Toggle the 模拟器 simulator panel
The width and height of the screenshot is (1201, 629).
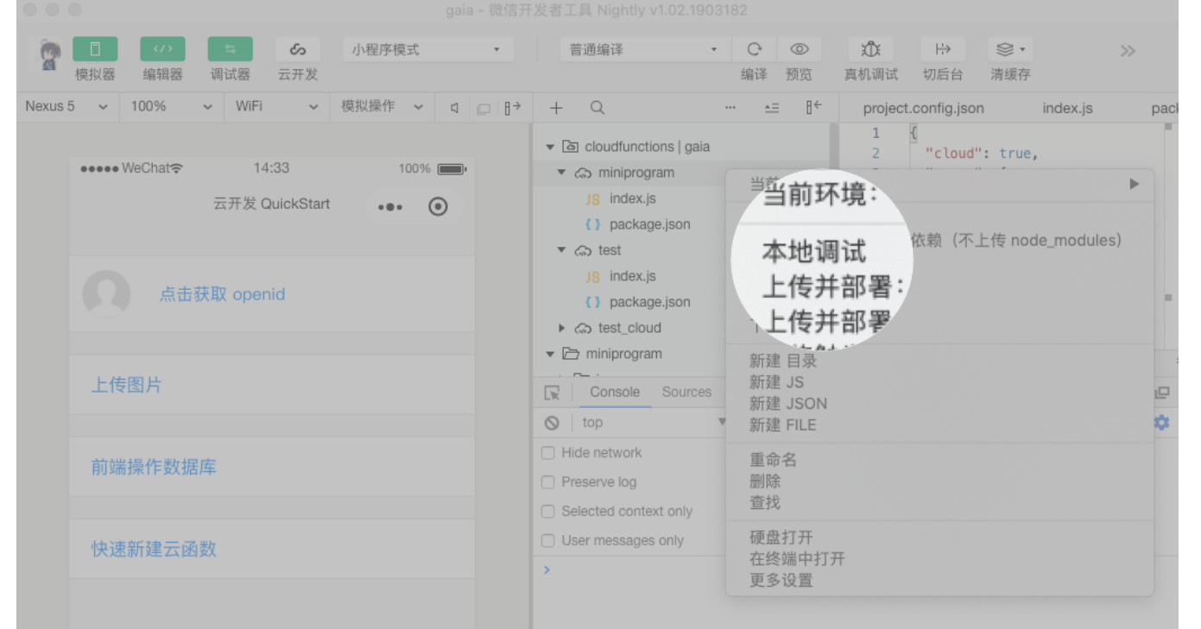coord(95,49)
